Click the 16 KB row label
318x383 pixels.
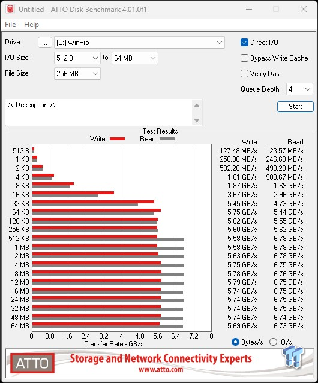[x=21, y=195]
